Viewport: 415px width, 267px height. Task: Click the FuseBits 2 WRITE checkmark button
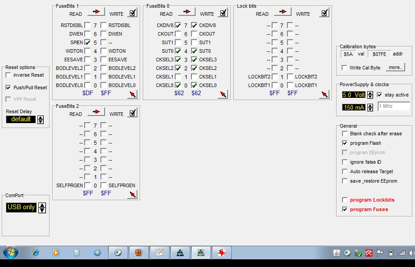(132, 113)
